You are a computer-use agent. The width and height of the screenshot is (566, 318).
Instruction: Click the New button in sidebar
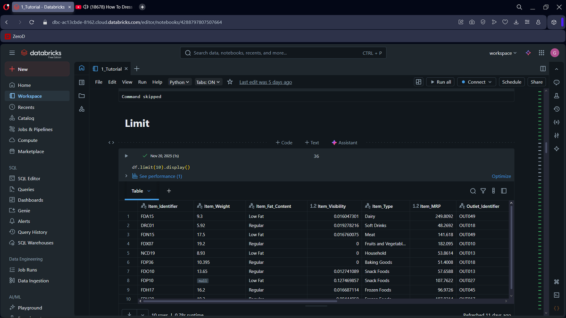tap(37, 69)
